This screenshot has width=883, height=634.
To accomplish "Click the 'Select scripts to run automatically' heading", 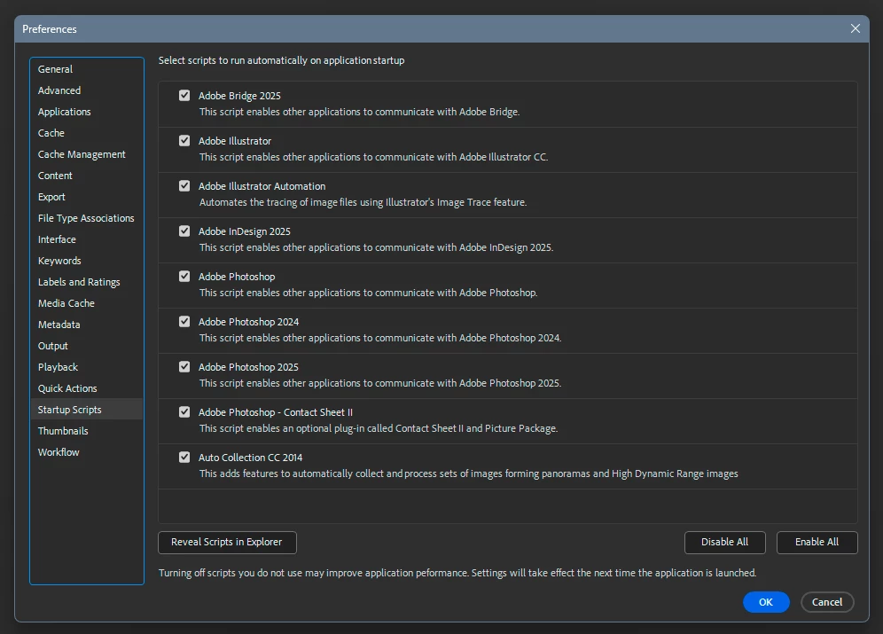I will tap(281, 60).
